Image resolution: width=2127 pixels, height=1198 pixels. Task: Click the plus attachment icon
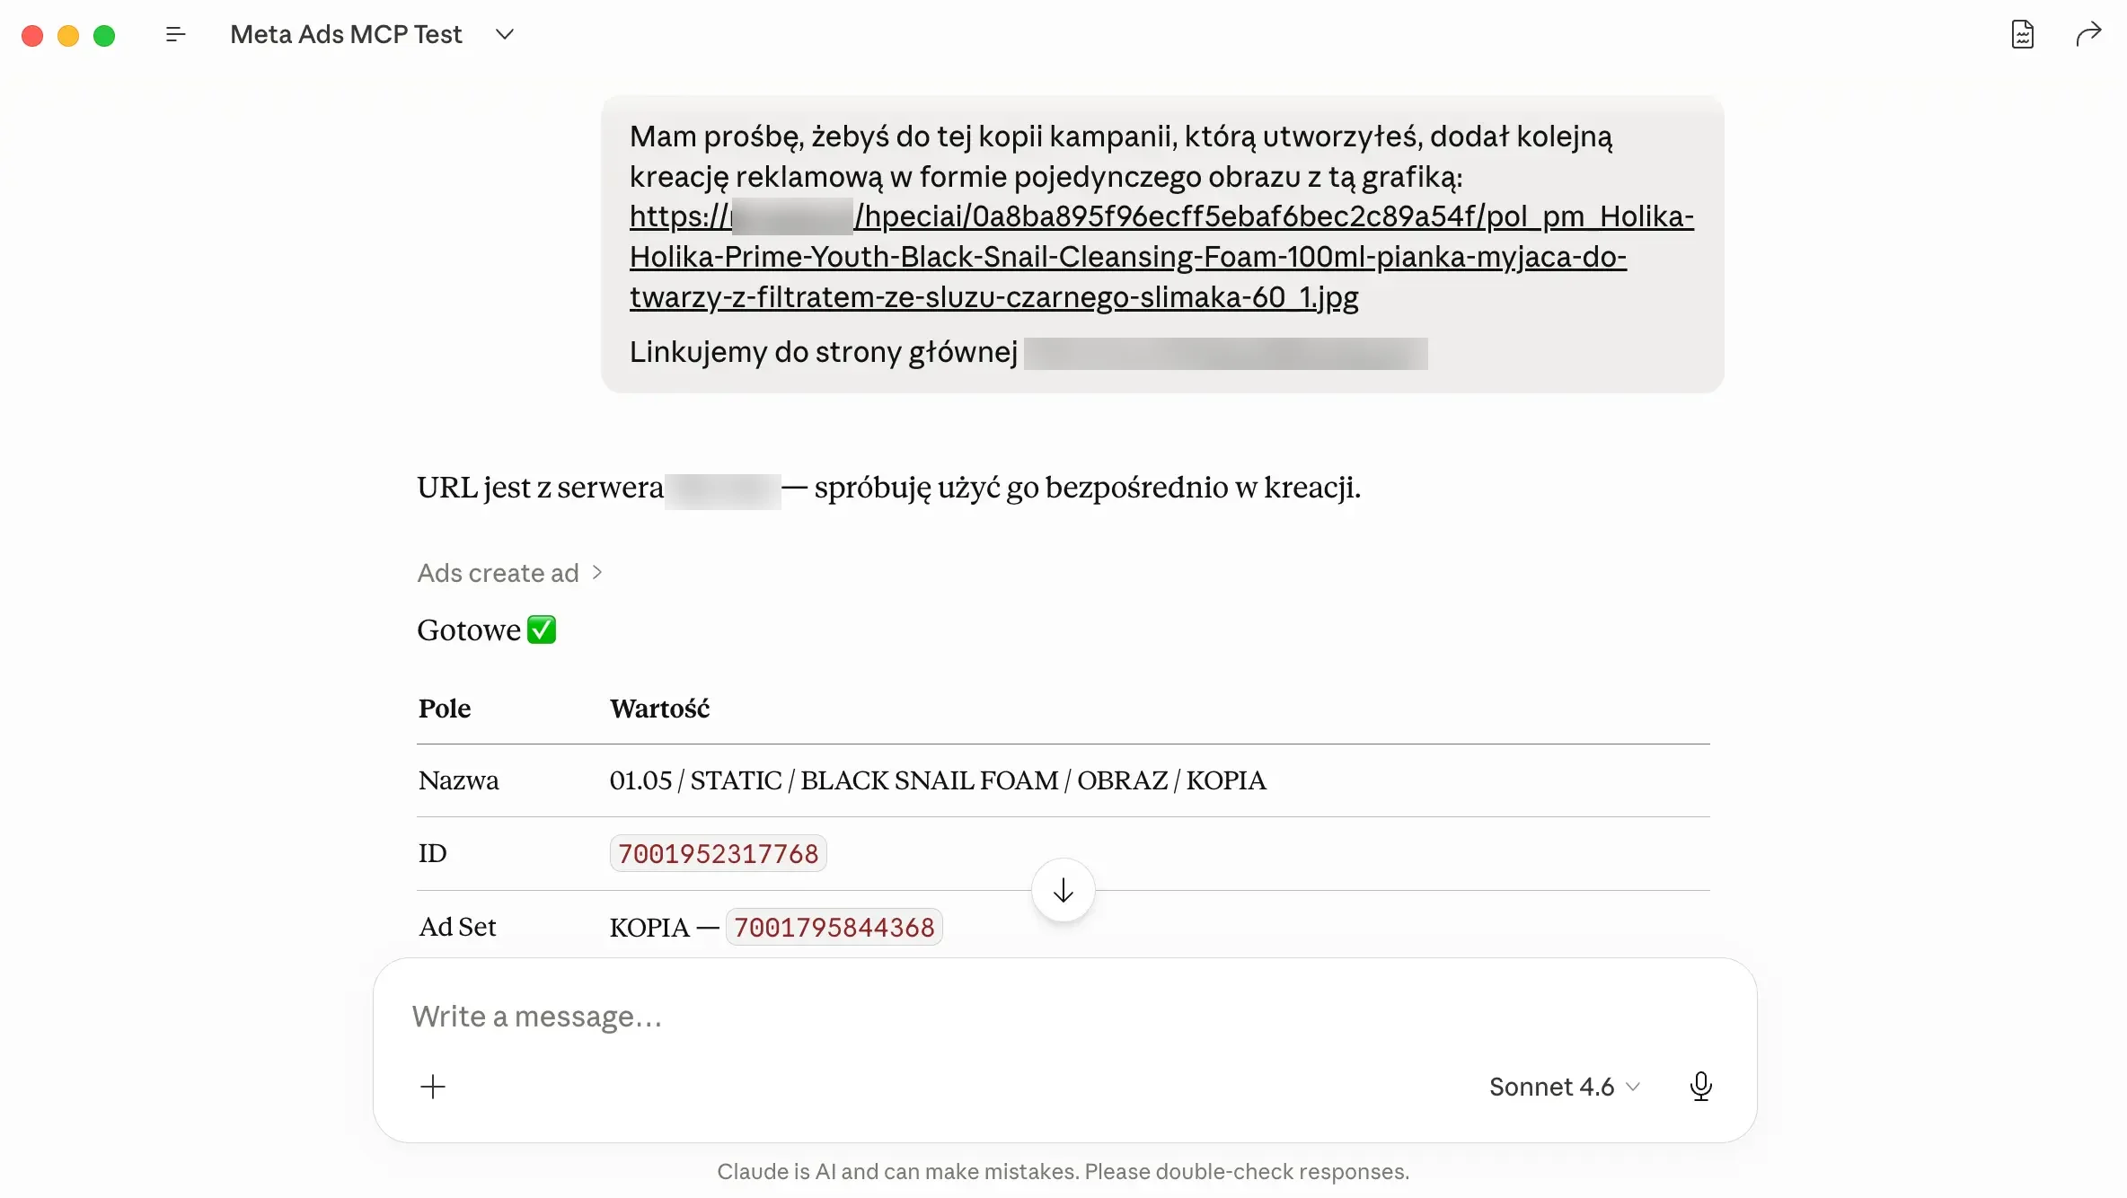click(432, 1087)
